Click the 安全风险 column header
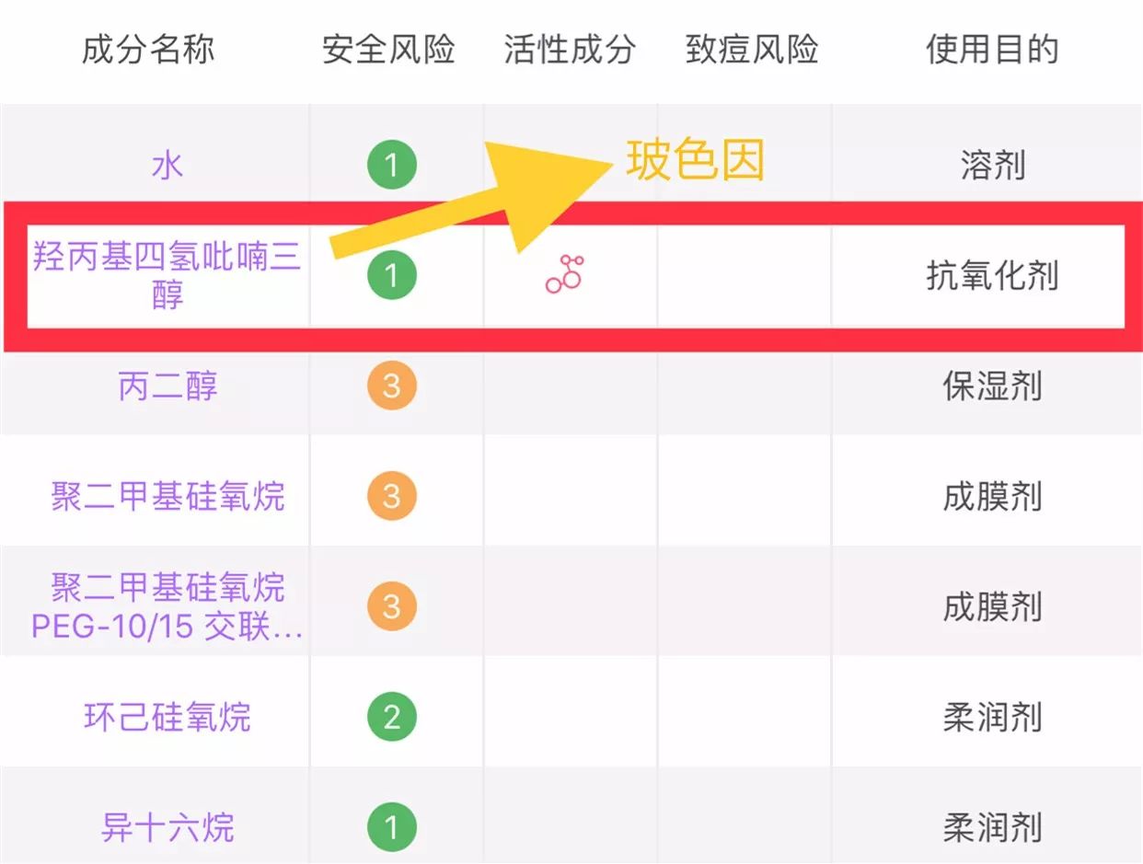The image size is (1143, 864). [389, 51]
